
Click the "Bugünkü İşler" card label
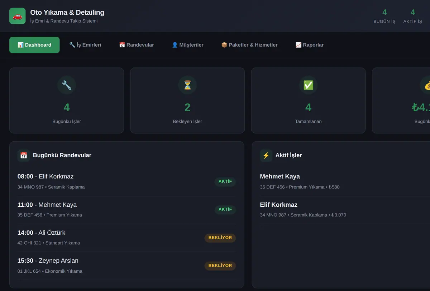tap(67, 122)
